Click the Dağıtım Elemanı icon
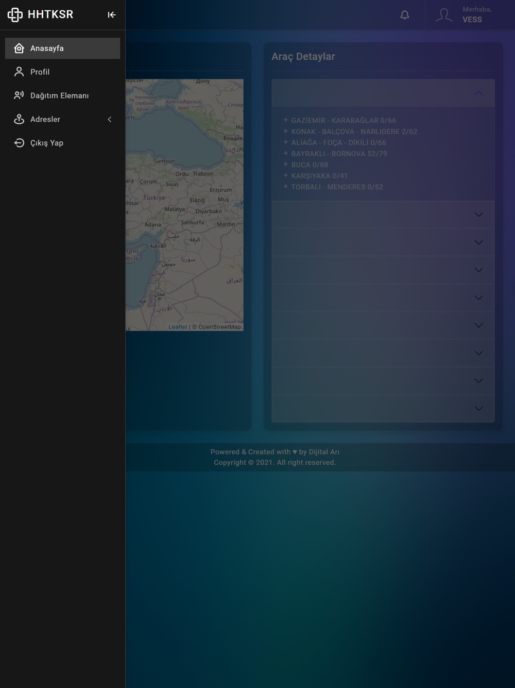Image resolution: width=515 pixels, height=688 pixels. point(19,95)
